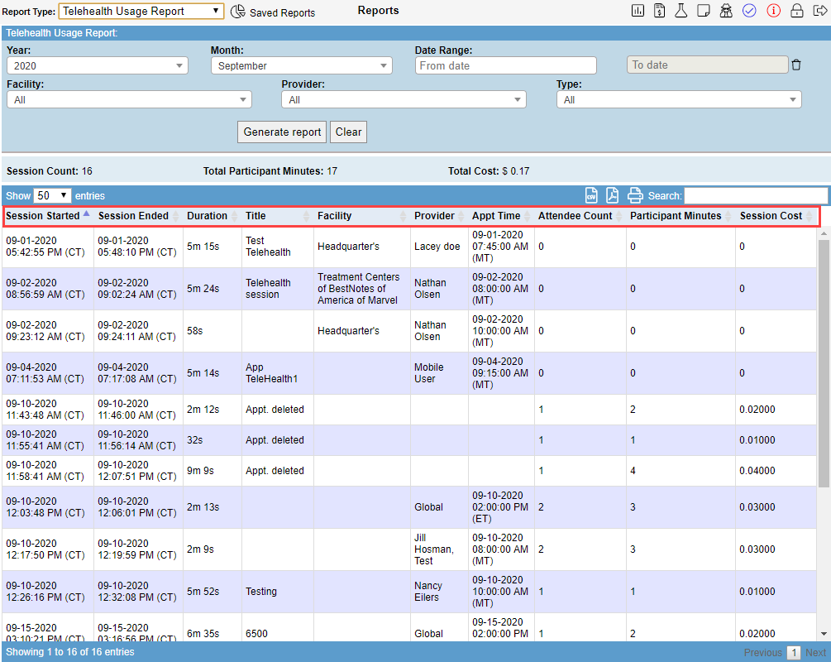Image resolution: width=831 pixels, height=662 pixels.
Task: Select page 1 in pagination
Action: [793, 652]
